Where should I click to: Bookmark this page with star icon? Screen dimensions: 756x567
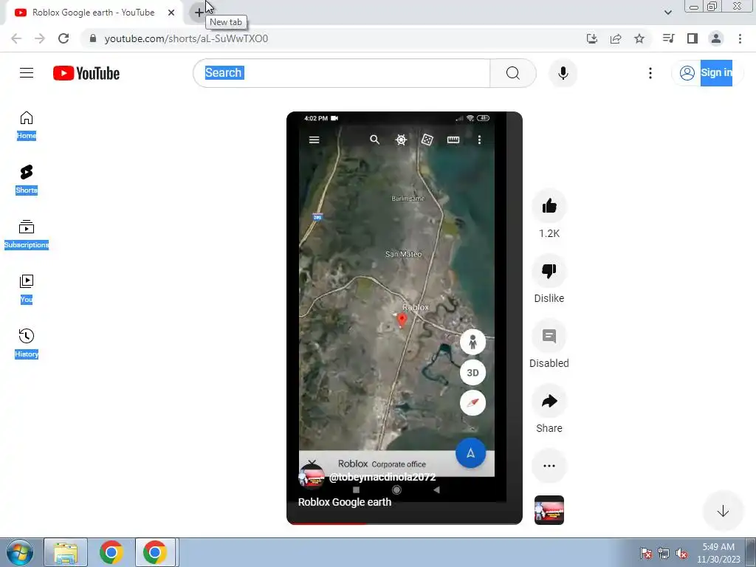pyautogui.click(x=639, y=38)
